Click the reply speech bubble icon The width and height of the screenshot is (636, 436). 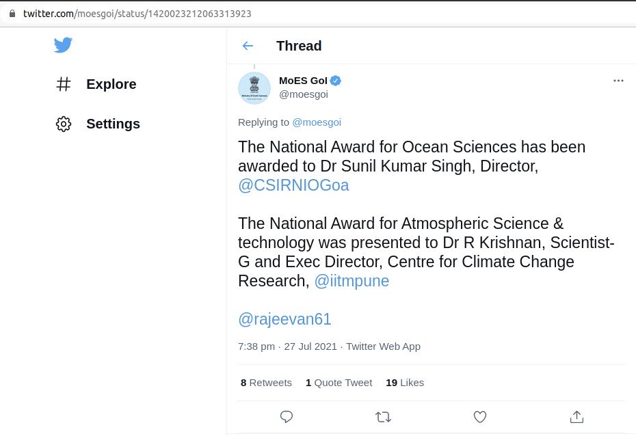click(287, 416)
